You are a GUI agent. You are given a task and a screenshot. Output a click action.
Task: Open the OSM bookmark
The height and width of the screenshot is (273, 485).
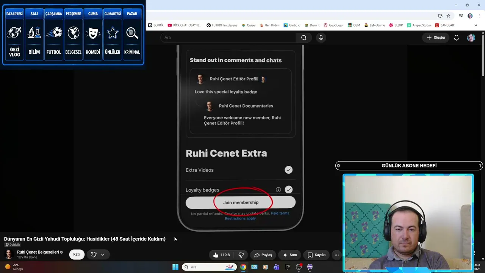tap(354, 25)
